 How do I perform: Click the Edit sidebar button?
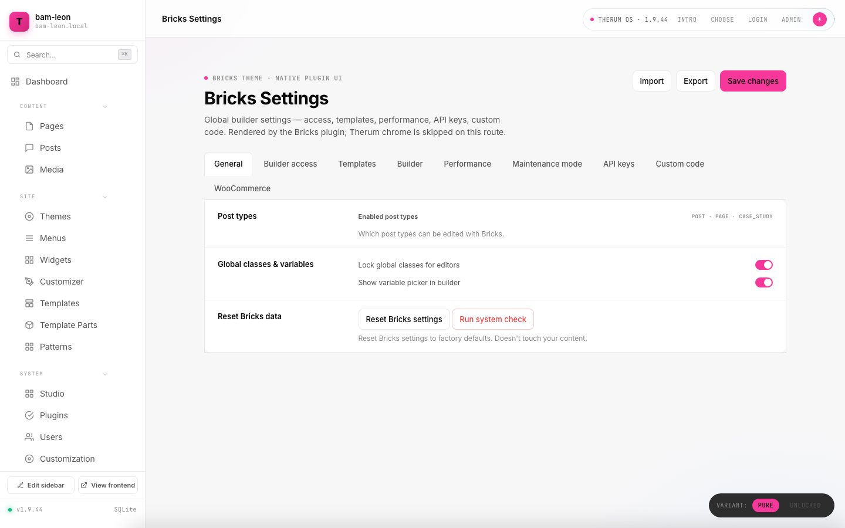click(x=40, y=485)
